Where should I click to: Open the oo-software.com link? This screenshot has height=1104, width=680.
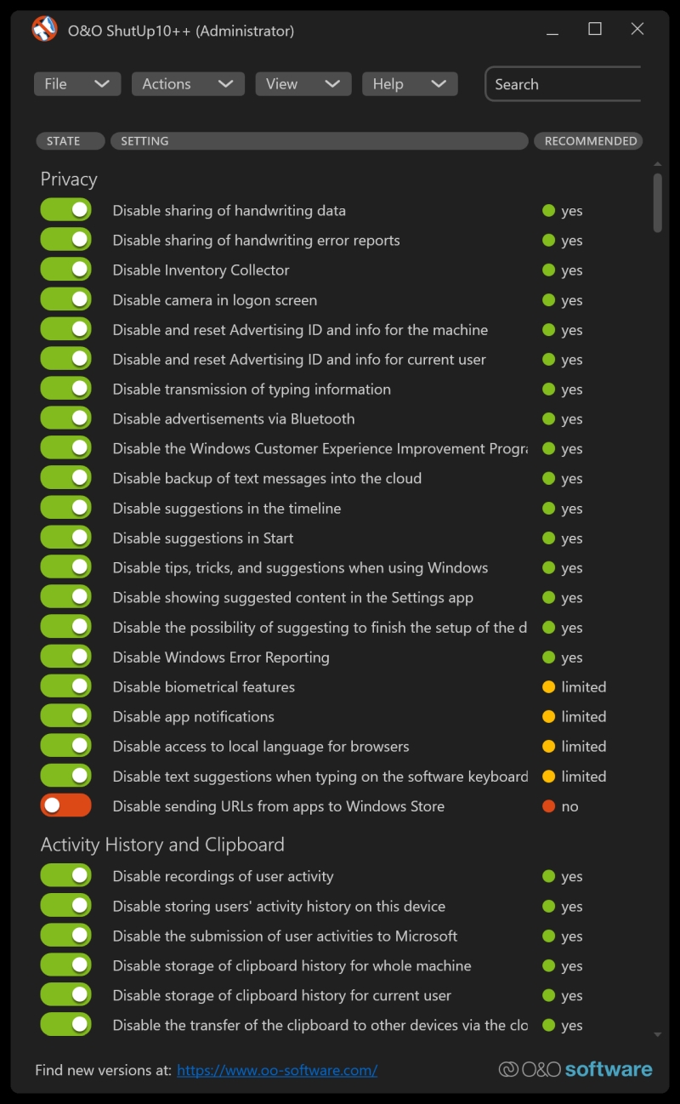(x=277, y=1070)
